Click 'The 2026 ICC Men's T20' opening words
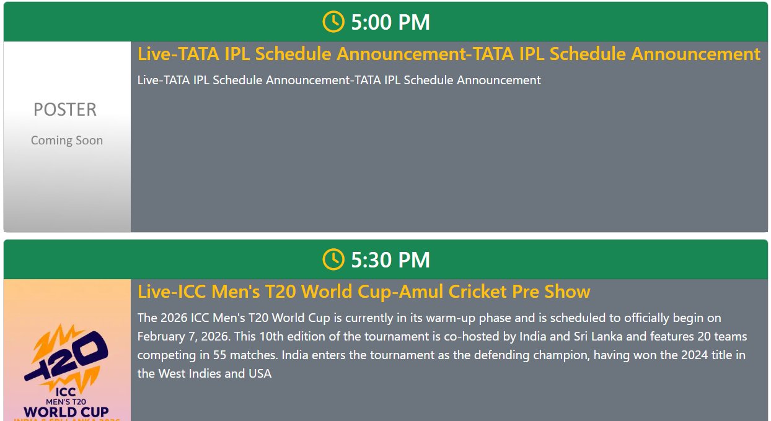 click(195, 318)
